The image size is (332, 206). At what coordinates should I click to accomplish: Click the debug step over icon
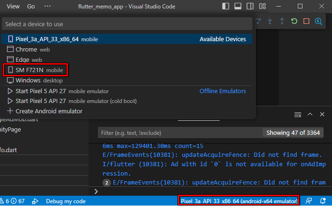[258, 21]
